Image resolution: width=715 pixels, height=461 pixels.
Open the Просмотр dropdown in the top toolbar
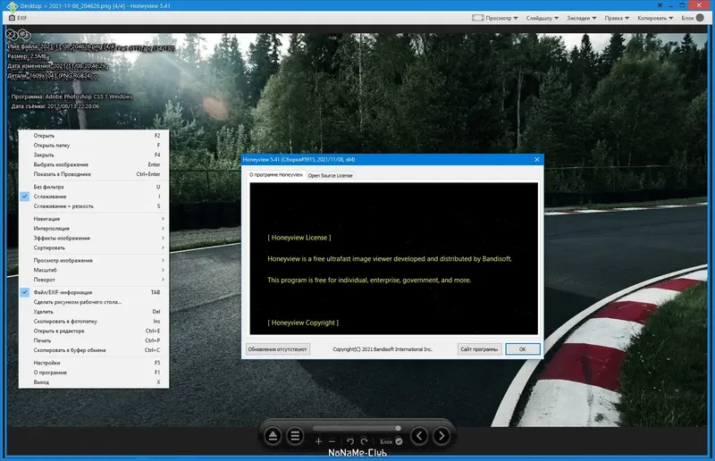pos(495,18)
